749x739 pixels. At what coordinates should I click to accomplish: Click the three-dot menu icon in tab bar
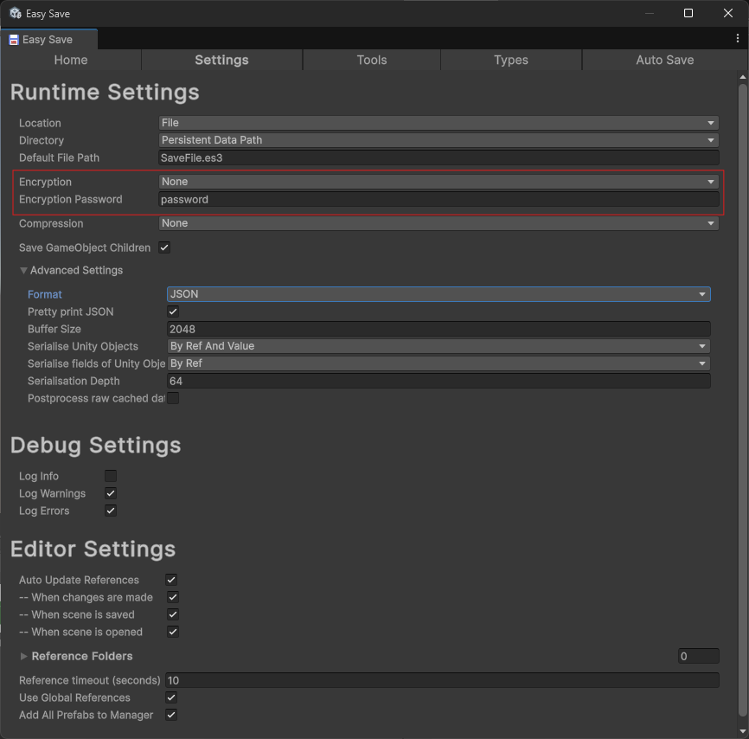(738, 39)
